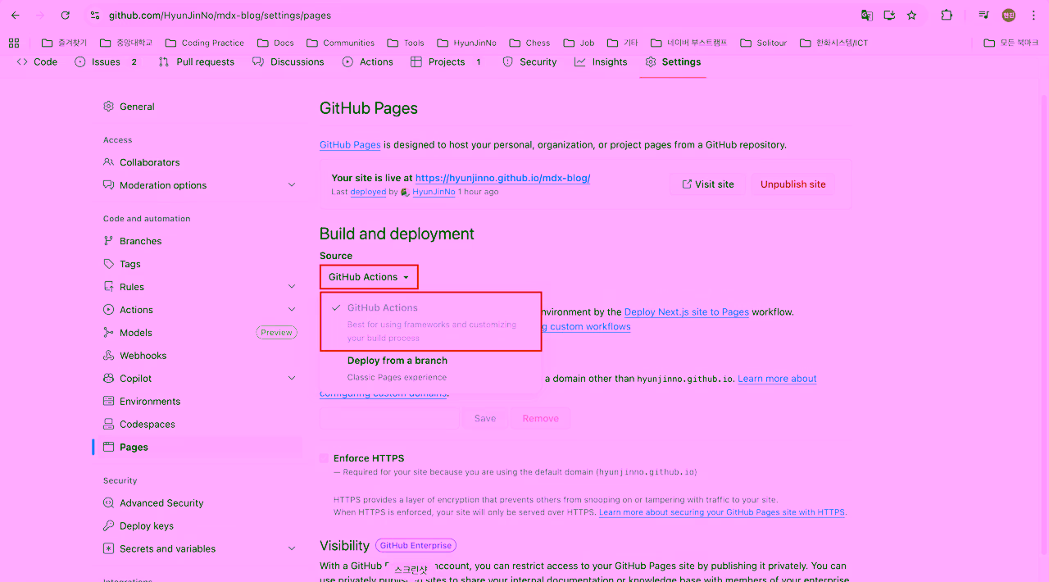Click the Unpublish site button
1049x582 pixels.
click(x=792, y=184)
